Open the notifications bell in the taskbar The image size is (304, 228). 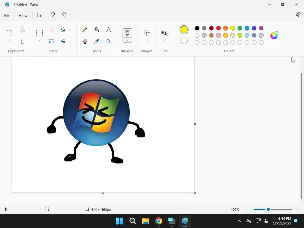[x=296, y=221]
